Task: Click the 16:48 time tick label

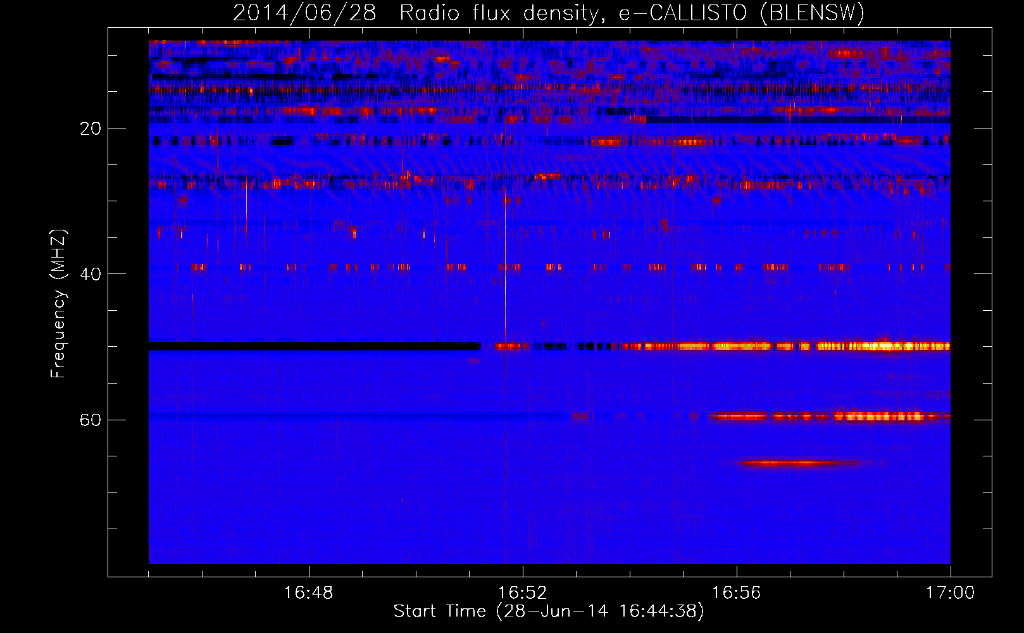Action: point(309,593)
